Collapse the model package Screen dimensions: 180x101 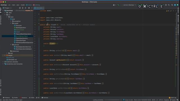coord(11,23)
